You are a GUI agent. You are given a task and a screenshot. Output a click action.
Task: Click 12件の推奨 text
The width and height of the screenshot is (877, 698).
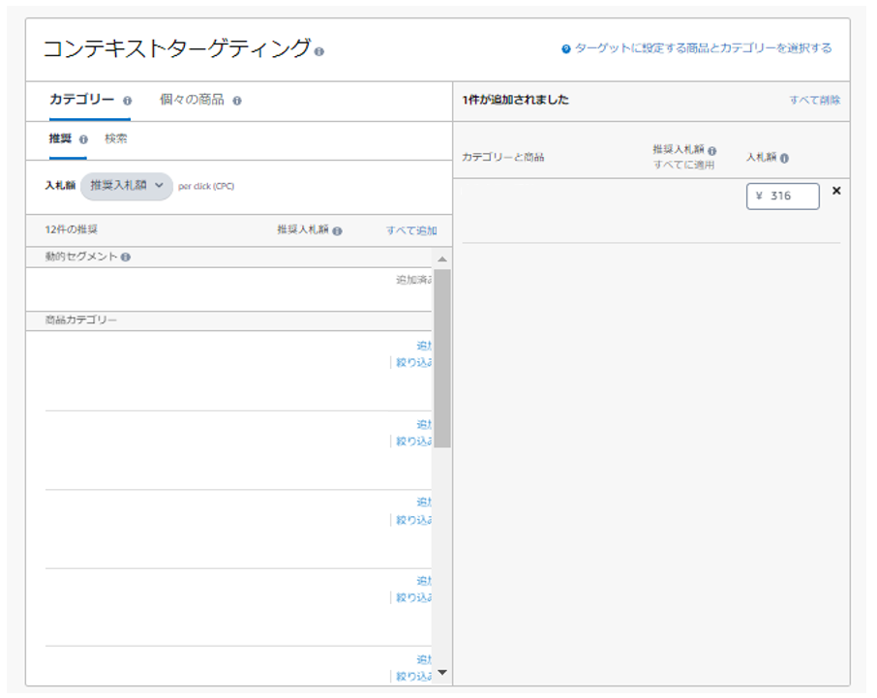(x=71, y=229)
